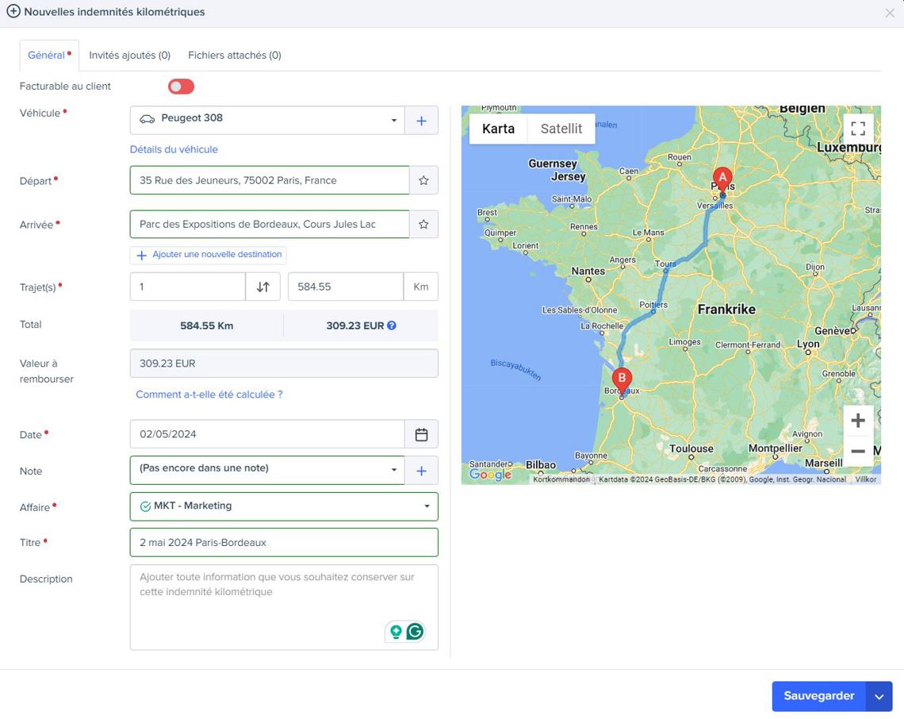Open the date picker calendar icon
Screen dimensions: 904x719
tap(421, 435)
